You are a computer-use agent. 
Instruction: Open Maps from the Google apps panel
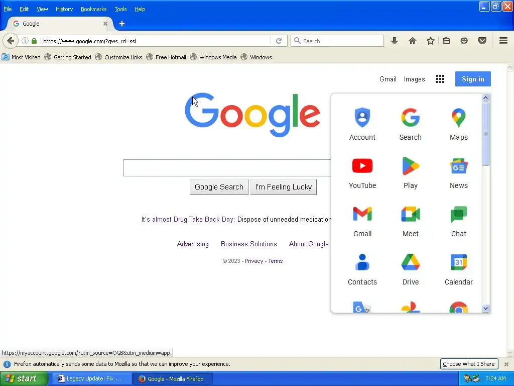[459, 124]
